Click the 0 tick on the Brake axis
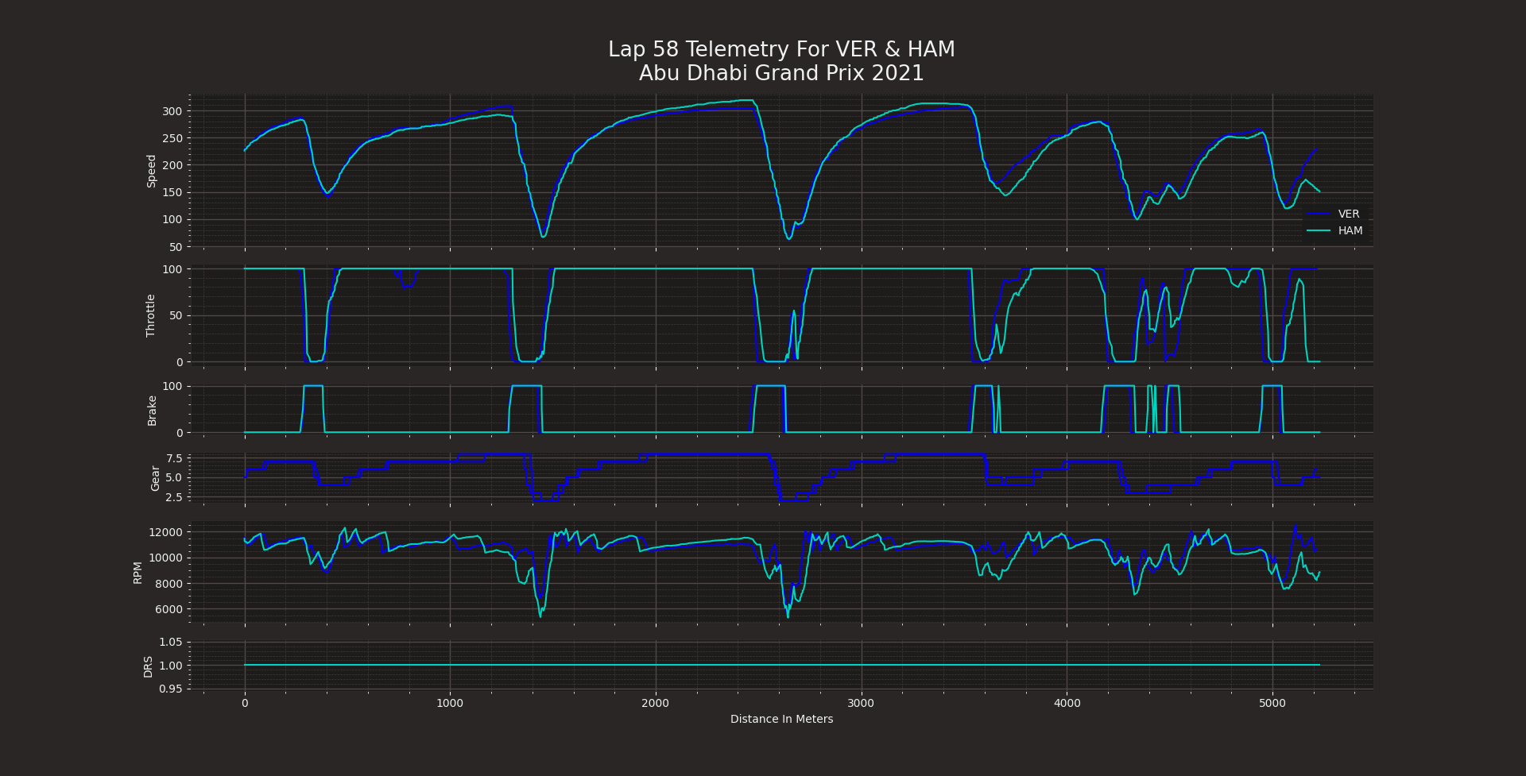The height and width of the screenshot is (776, 1526). click(180, 433)
